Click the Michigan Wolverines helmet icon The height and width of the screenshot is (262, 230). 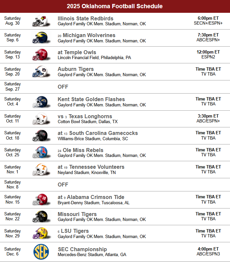click(x=41, y=38)
